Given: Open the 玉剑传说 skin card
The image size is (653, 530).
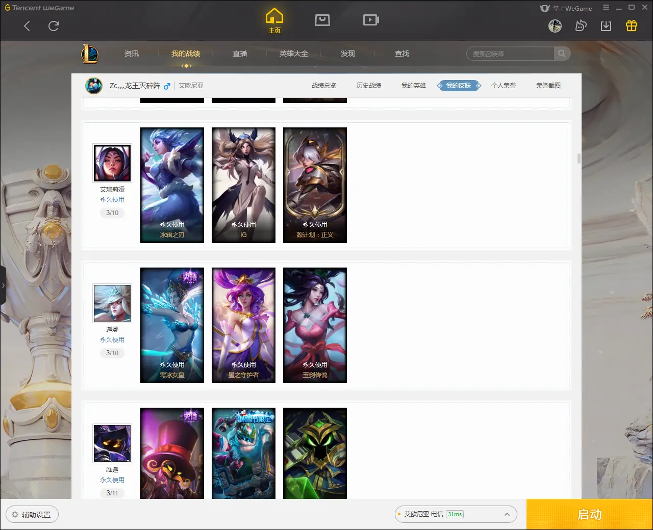Looking at the screenshot, I should (315, 325).
